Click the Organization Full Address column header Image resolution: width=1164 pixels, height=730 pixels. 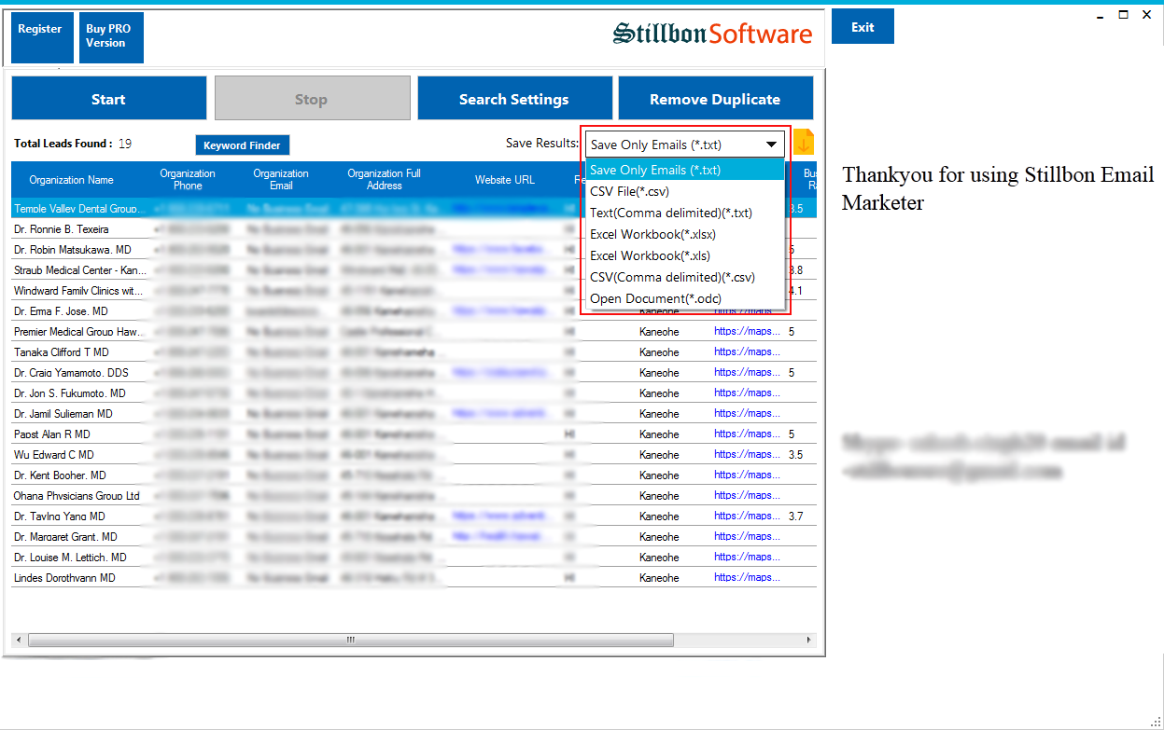(385, 180)
